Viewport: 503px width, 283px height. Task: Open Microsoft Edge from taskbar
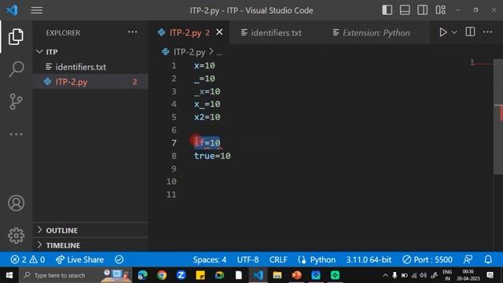(142, 275)
